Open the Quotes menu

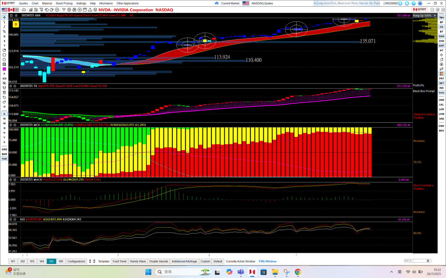click(23, 3)
